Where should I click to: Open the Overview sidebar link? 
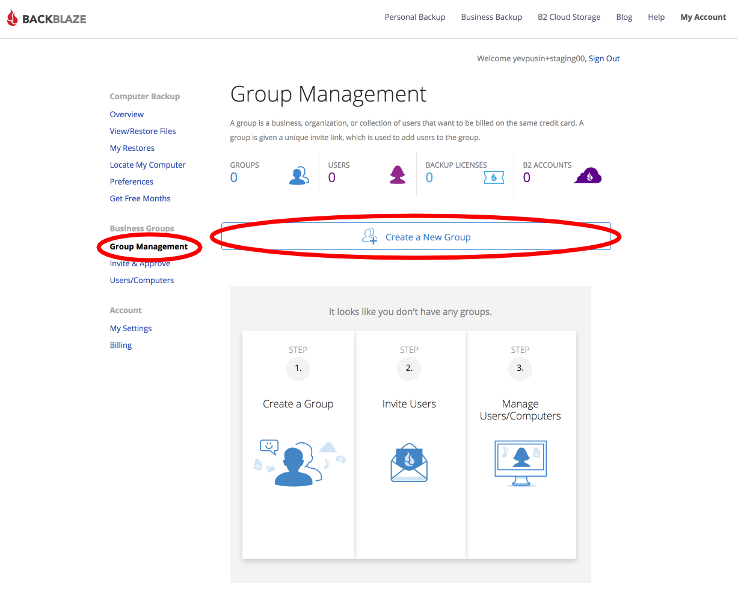point(127,114)
